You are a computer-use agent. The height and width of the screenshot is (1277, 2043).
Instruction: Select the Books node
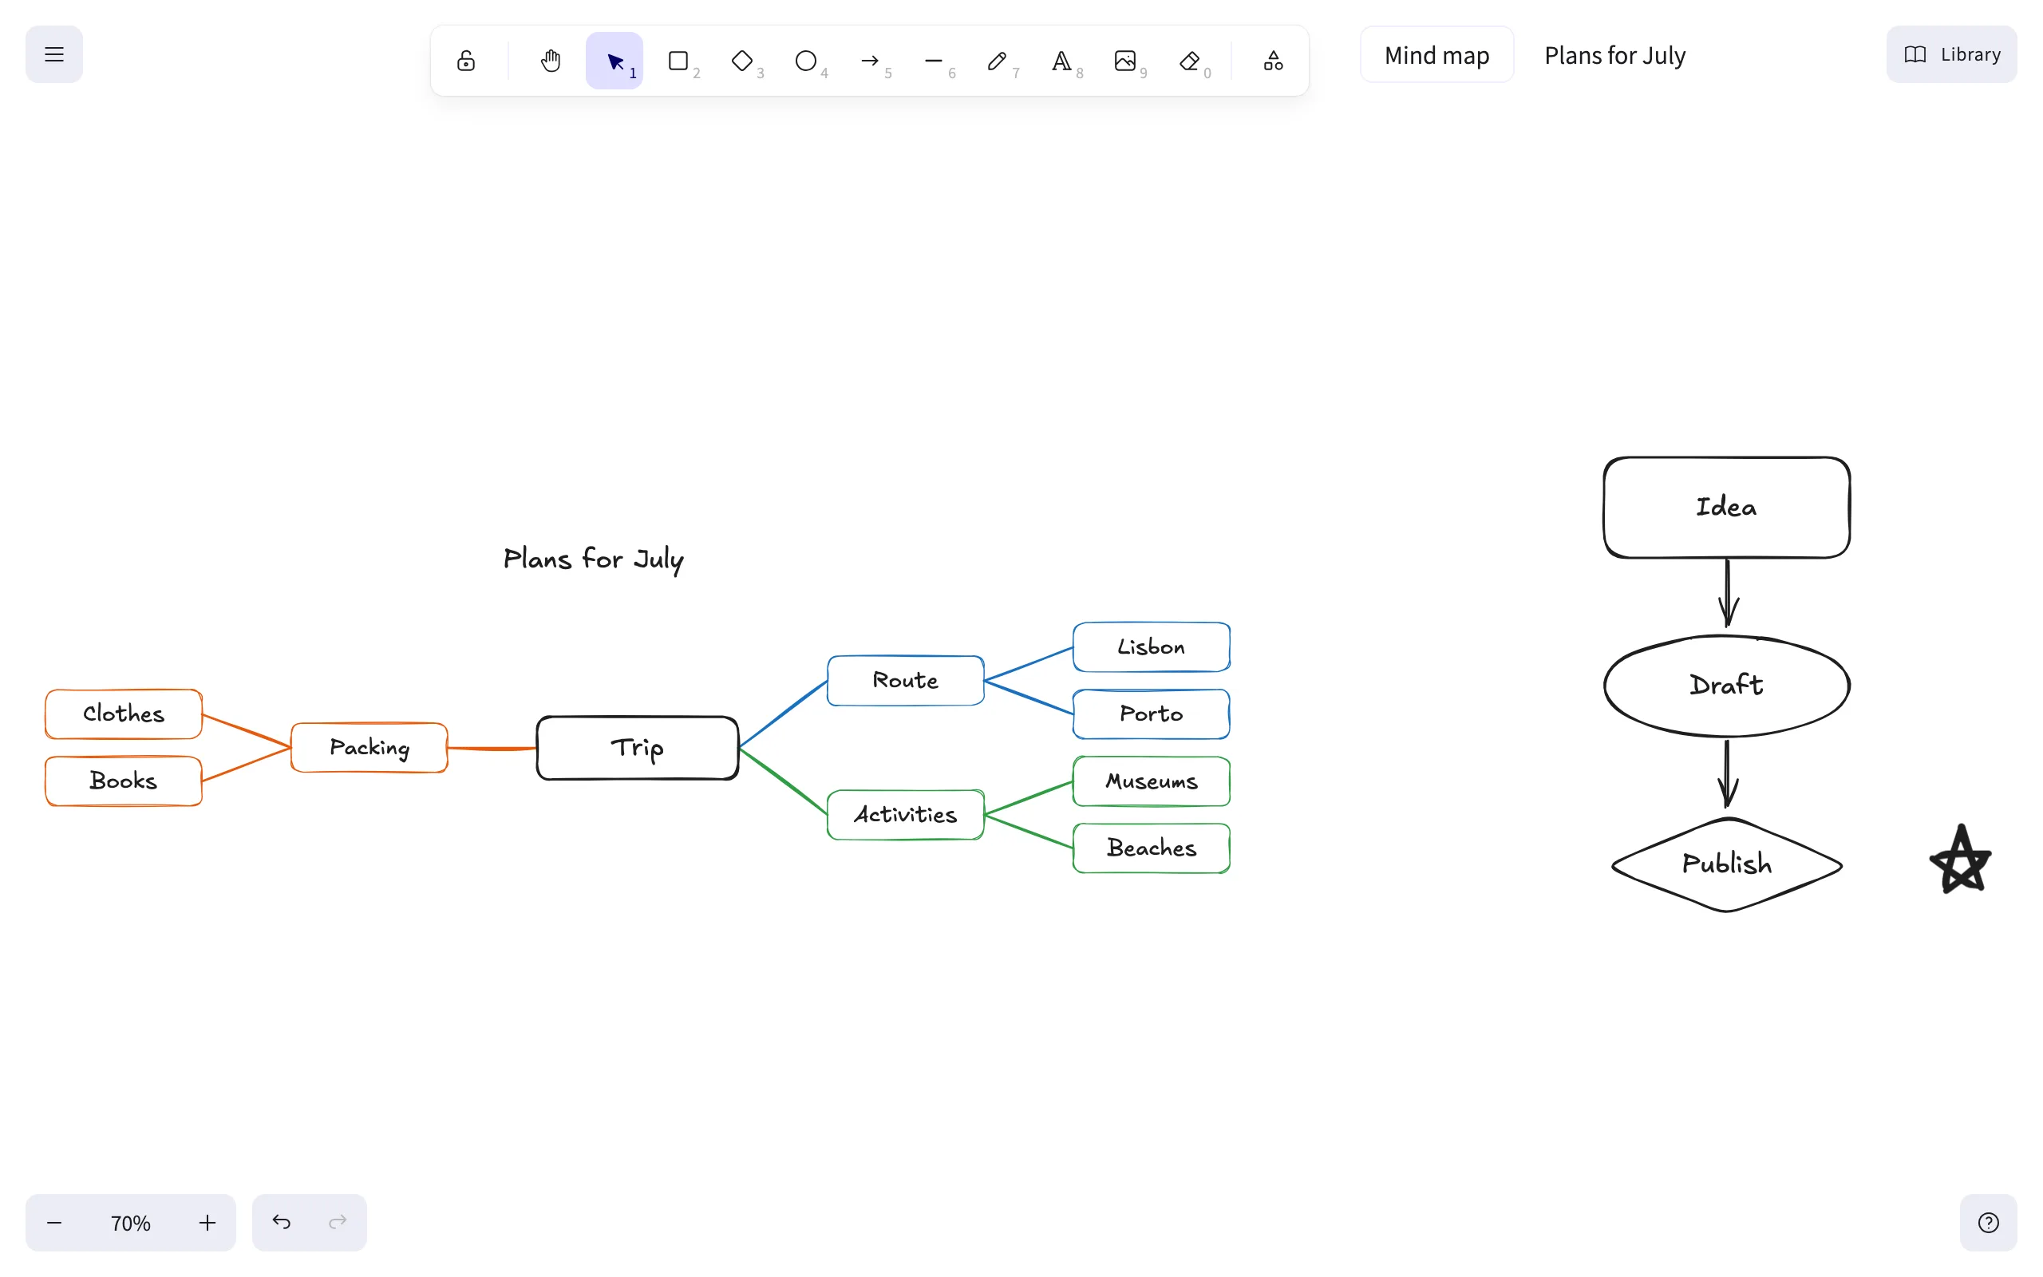(x=124, y=781)
